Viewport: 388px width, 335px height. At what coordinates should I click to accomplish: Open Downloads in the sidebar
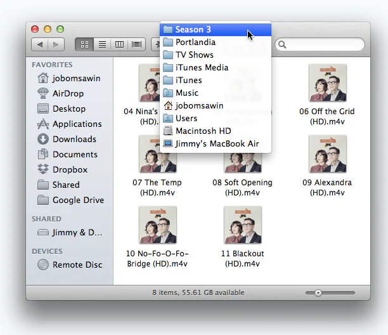(69, 139)
